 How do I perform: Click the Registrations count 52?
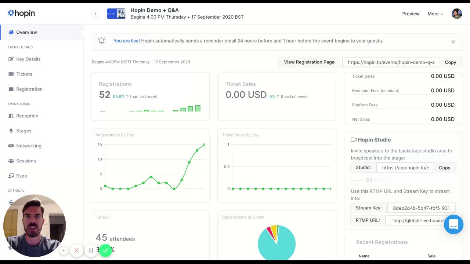(x=105, y=95)
